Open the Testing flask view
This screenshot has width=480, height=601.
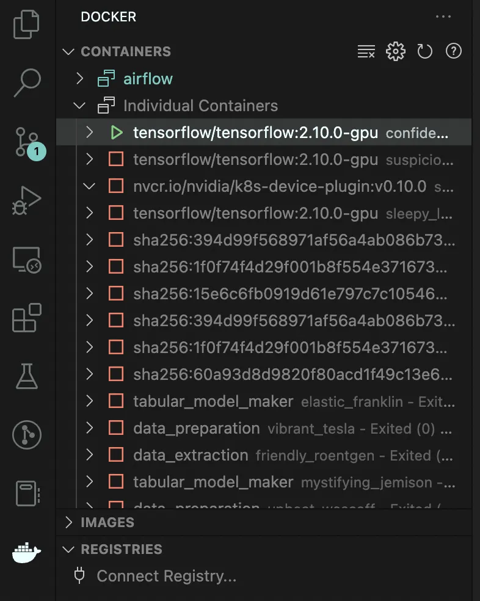click(x=26, y=376)
